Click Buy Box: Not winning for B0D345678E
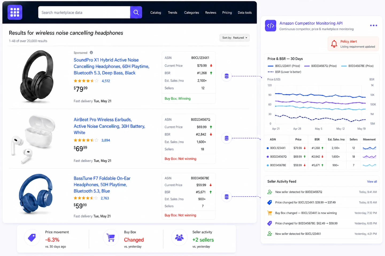 tap(180, 215)
